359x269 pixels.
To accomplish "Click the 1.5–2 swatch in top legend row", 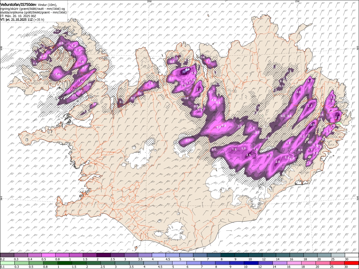I will [90, 255].
